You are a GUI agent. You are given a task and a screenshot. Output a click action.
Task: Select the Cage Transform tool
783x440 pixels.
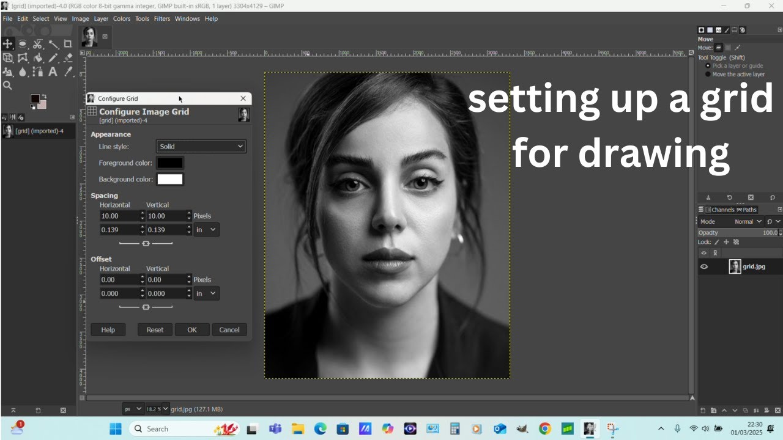click(23, 58)
